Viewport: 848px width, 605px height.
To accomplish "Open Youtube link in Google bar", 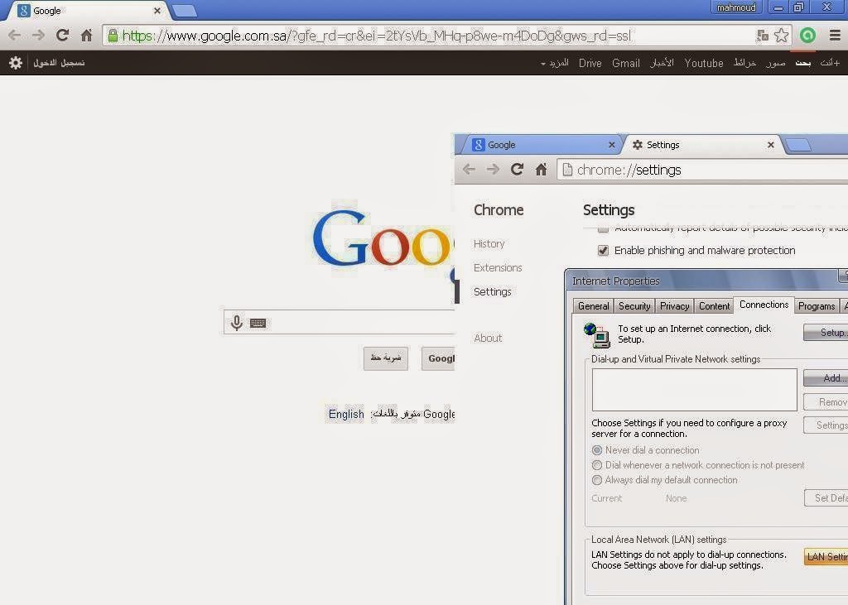I will coord(704,63).
